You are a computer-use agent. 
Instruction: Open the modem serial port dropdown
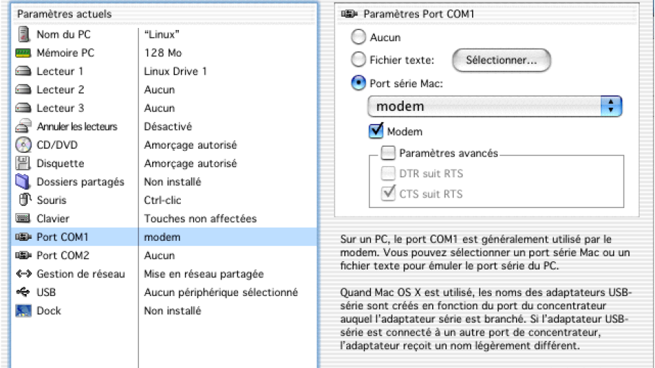click(495, 107)
